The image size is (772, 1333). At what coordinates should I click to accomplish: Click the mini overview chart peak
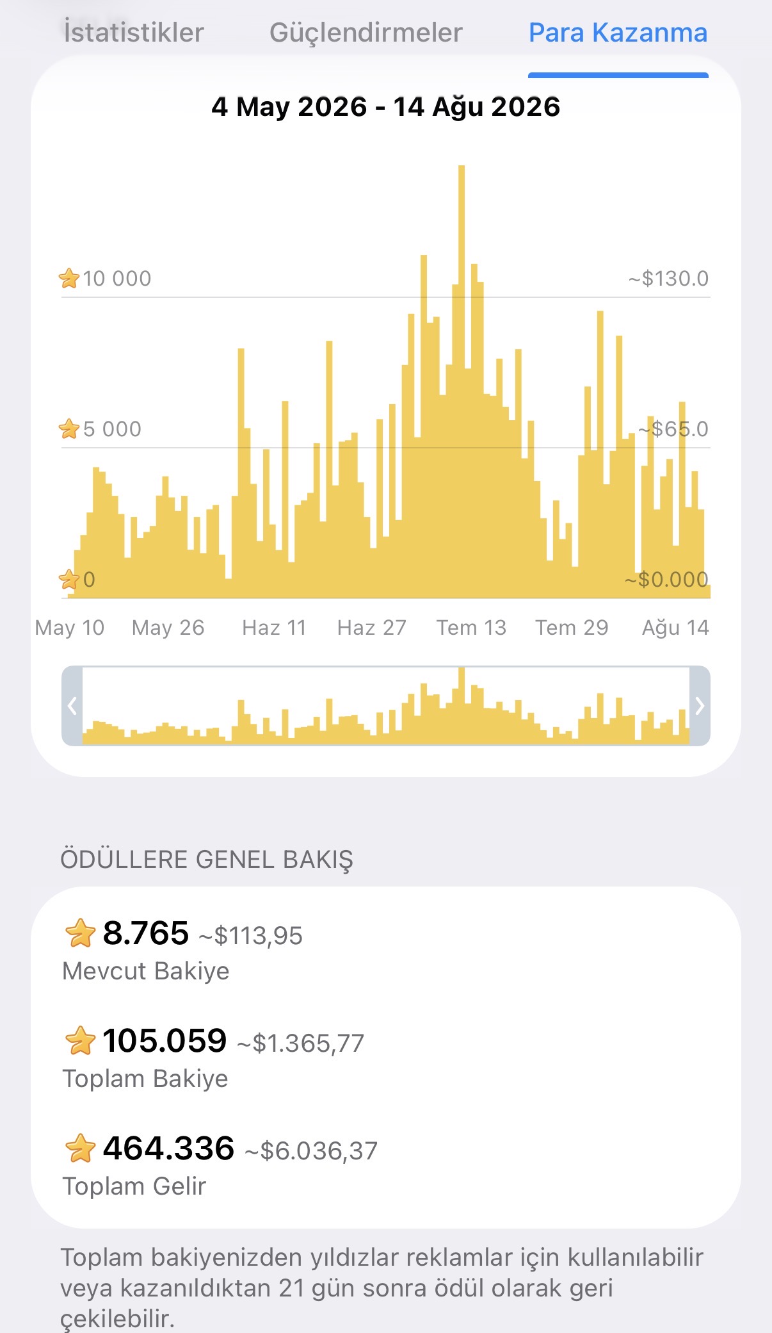click(462, 705)
